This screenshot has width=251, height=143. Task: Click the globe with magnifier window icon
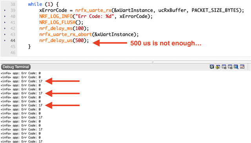236,67
